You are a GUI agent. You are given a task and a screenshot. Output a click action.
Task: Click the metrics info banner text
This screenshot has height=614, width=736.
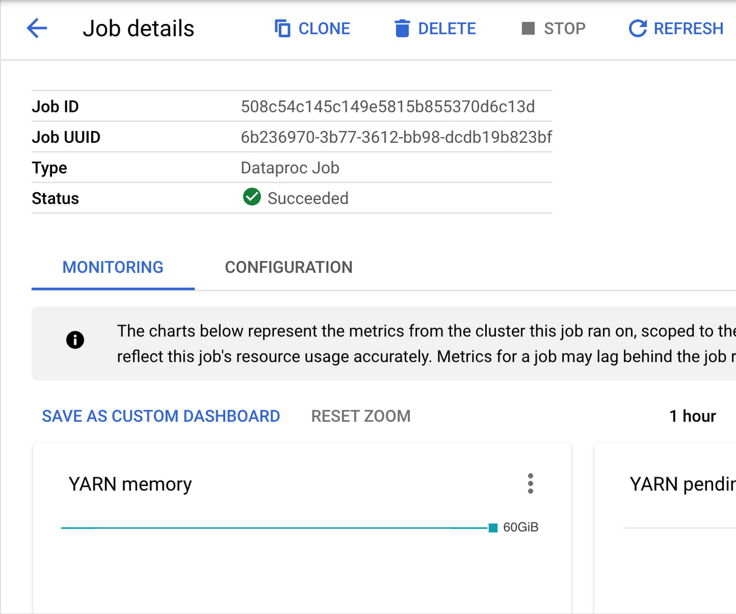[x=426, y=344]
